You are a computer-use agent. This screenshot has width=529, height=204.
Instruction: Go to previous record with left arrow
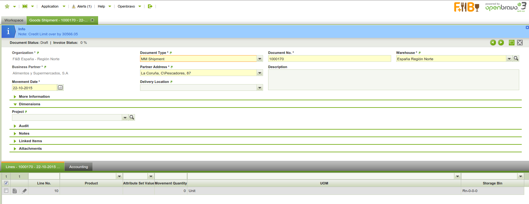pyautogui.click(x=493, y=43)
